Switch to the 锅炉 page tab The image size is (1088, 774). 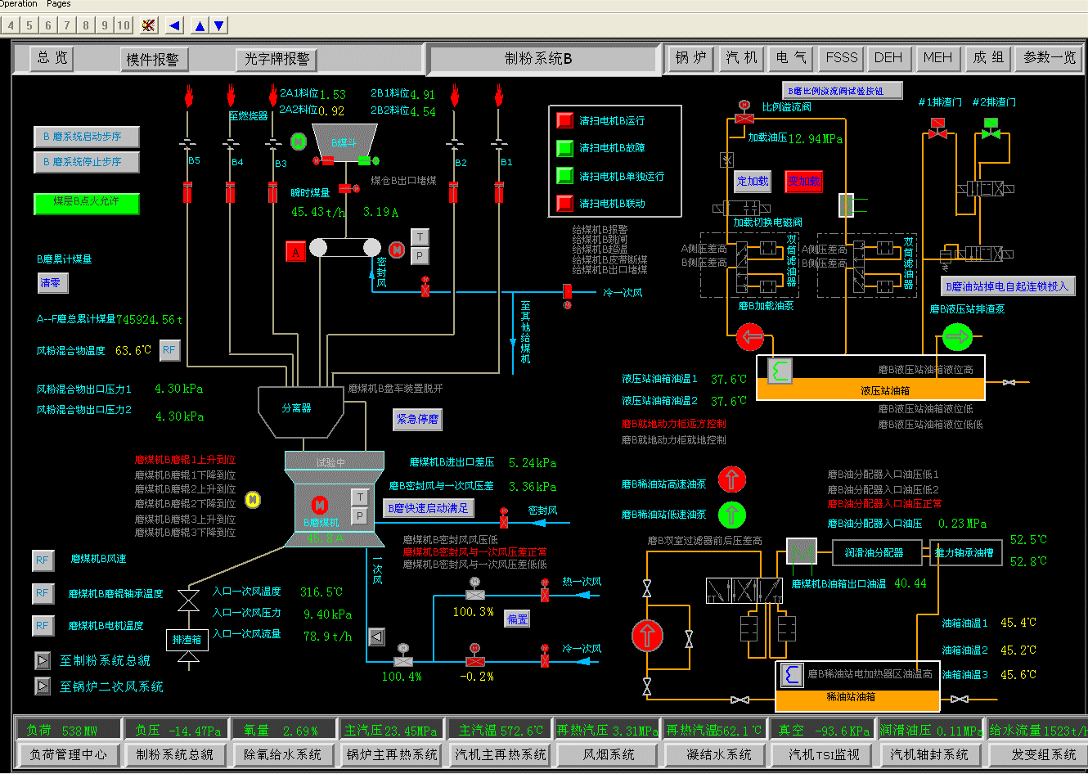click(x=690, y=58)
